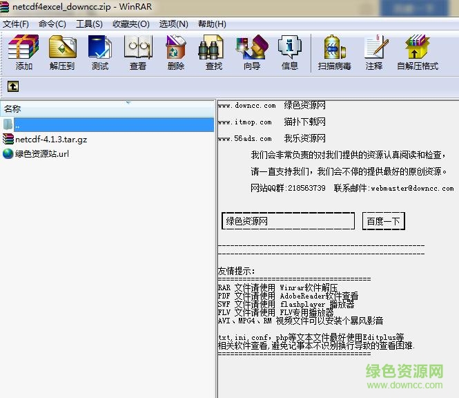Open the 帮助(H) menu

click(212, 24)
